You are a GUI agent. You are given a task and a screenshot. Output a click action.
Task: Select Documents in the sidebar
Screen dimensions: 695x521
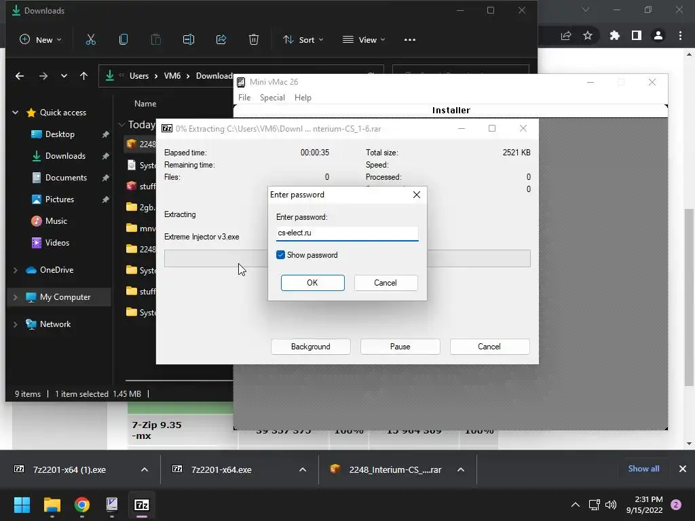click(x=66, y=178)
